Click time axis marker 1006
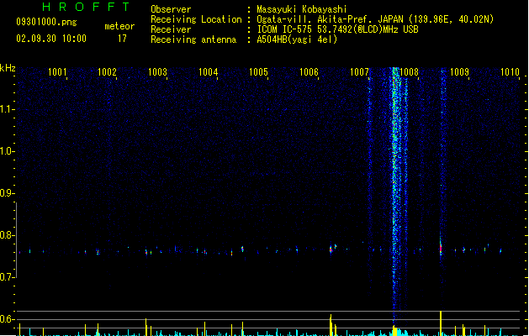Viewport: 529px width, 336px height. (x=309, y=72)
